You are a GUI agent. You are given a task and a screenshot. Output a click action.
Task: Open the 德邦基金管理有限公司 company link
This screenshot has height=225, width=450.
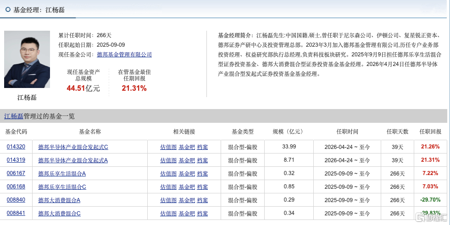coord(124,55)
